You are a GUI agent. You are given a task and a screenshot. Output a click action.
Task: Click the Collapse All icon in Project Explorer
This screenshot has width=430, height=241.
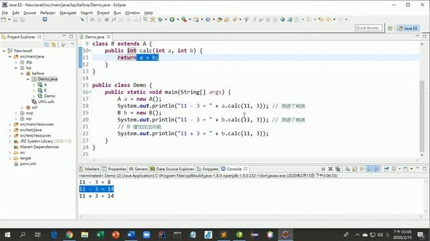pyautogui.click(x=46, y=45)
